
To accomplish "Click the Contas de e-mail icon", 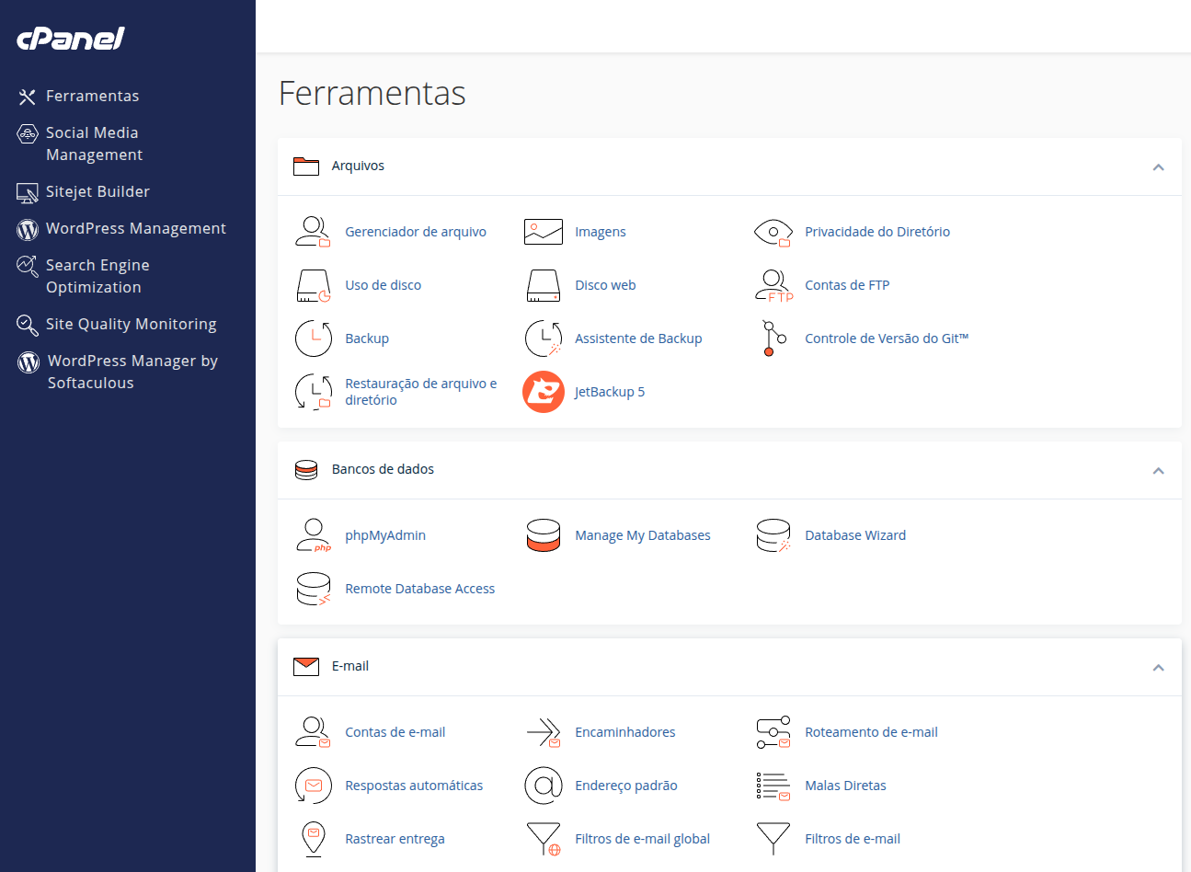I will point(313,732).
